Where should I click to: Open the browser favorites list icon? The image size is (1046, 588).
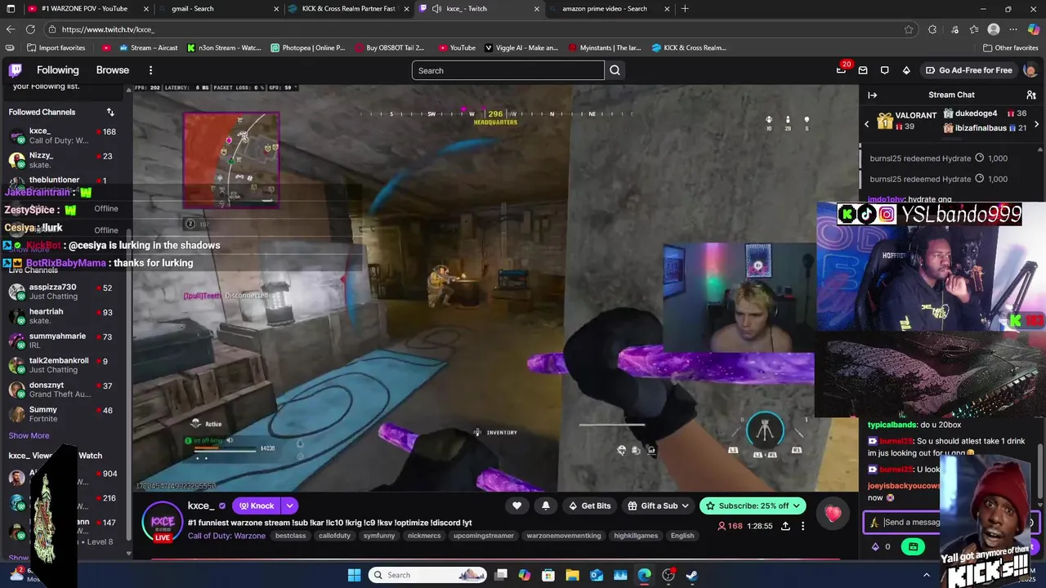973,29
